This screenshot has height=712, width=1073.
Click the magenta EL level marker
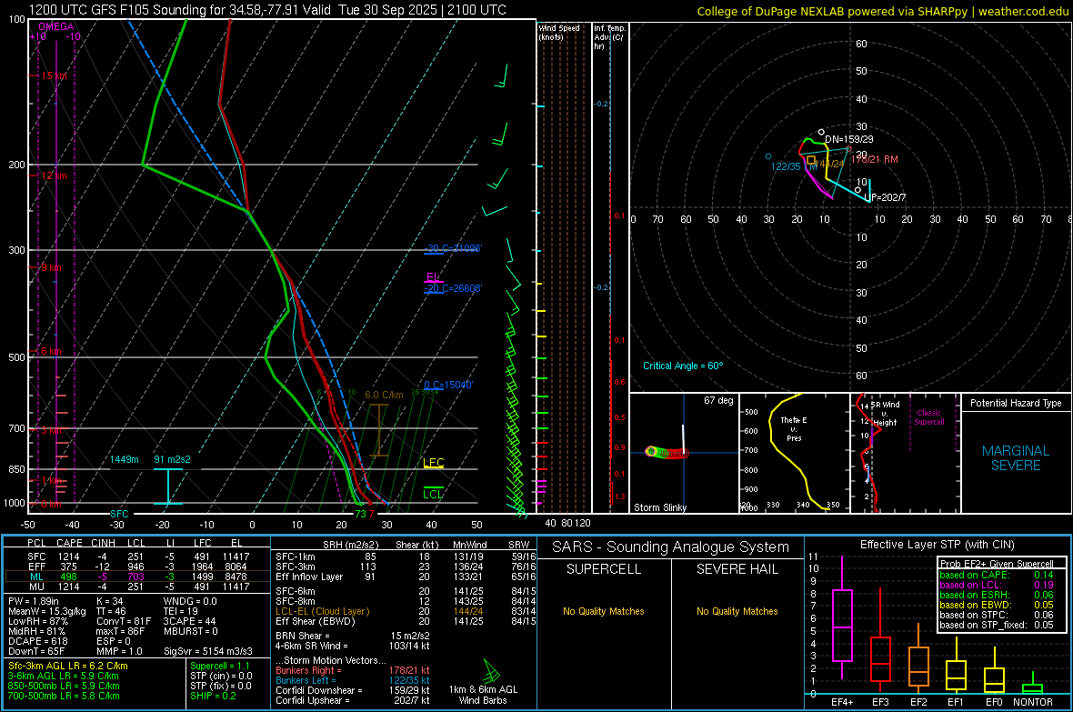coord(433,277)
